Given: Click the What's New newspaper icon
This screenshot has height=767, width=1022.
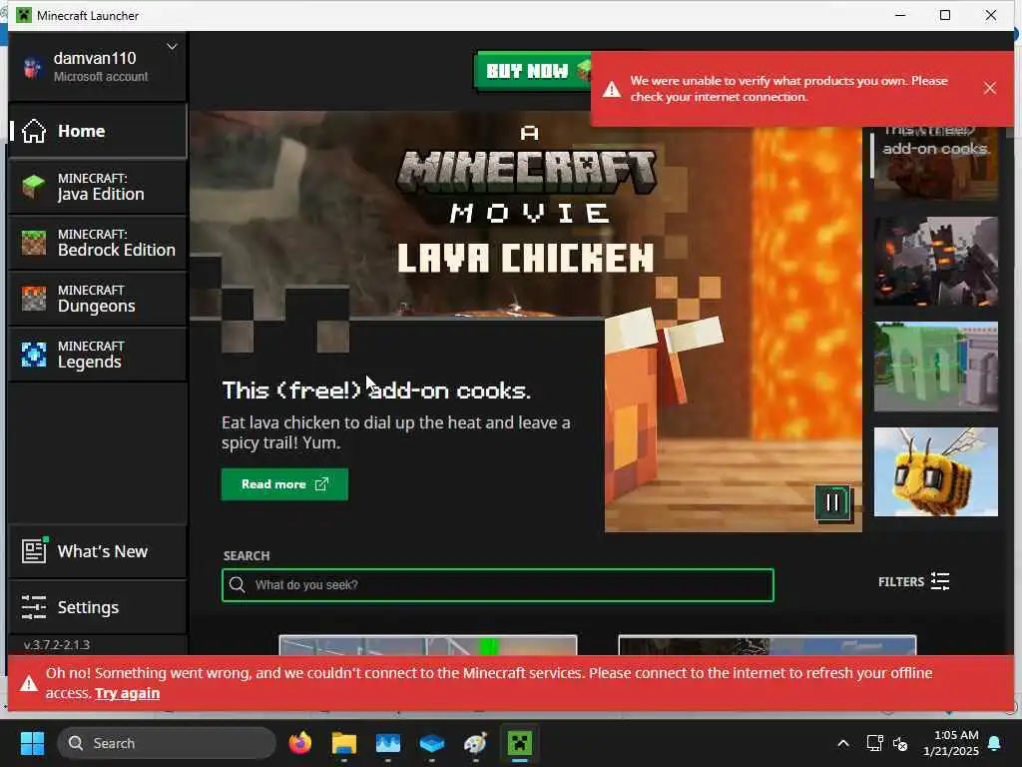Looking at the screenshot, I should pyautogui.click(x=34, y=550).
